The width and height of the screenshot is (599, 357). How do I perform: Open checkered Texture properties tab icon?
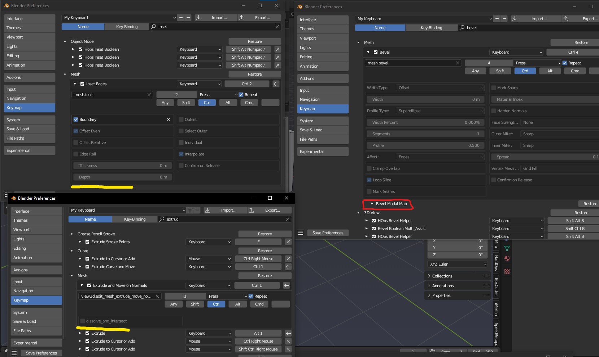(507, 271)
